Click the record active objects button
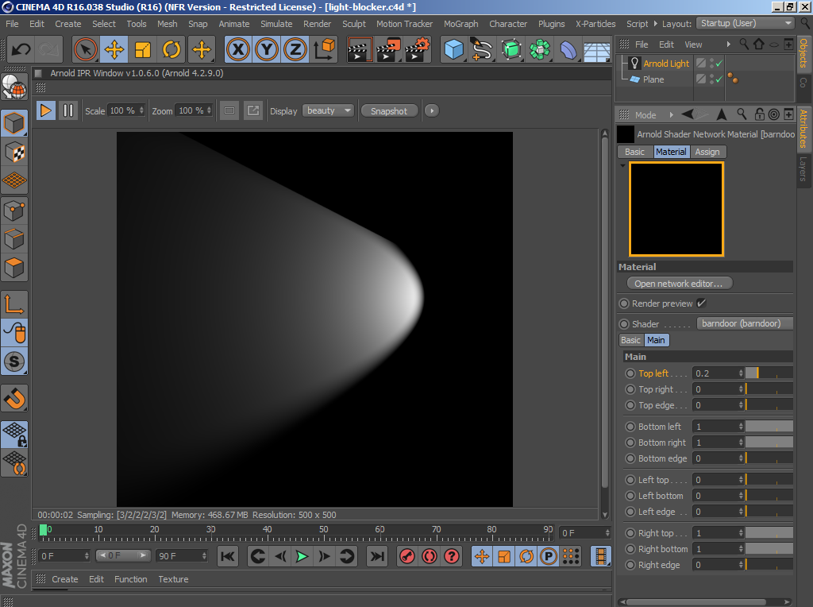Image resolution: width=813 pixels, height=607 pixels. coord(406,556)
